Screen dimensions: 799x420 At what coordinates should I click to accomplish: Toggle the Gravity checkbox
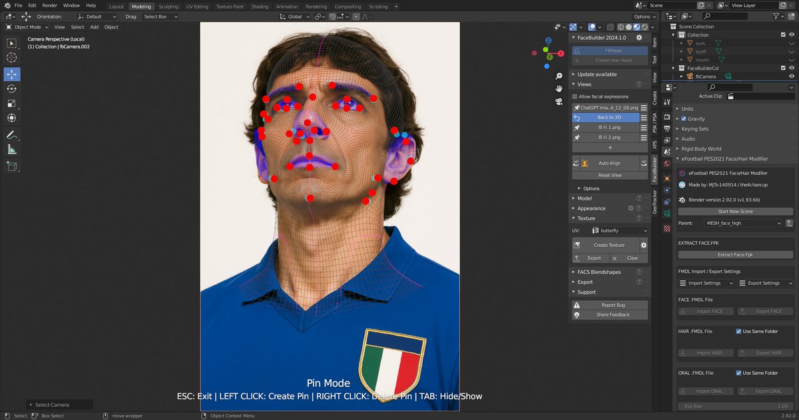coord(684,119)
